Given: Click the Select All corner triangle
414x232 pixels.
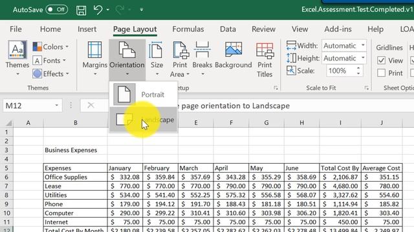Looking at the screenshot, I should tap(8, 123).
